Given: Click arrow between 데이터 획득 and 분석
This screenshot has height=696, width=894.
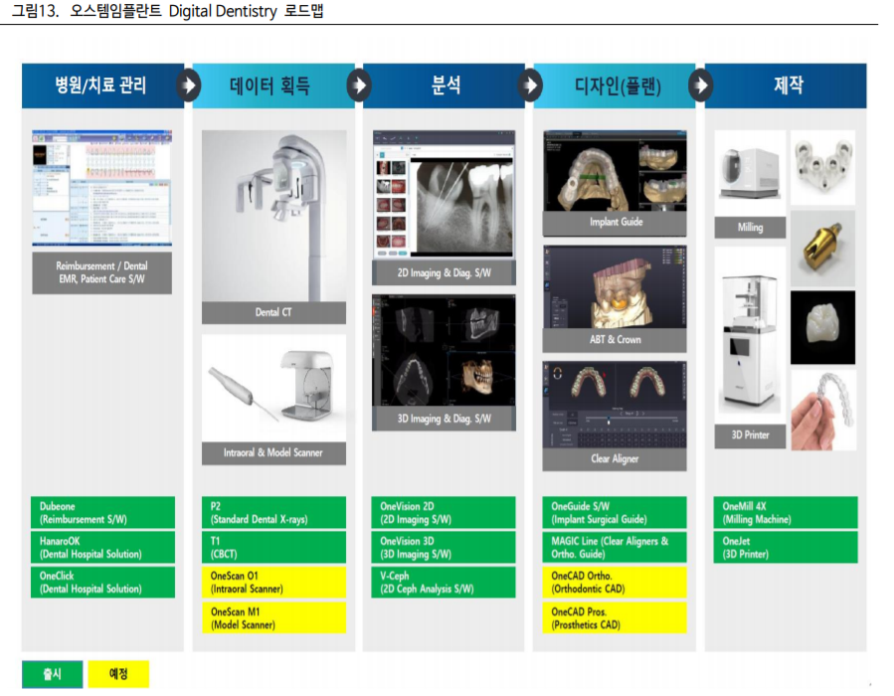Looking at the screenshot, I should point(359,86).
